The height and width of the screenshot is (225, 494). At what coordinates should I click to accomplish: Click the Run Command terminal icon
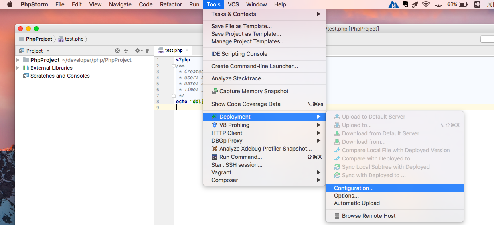pos(215,157)
